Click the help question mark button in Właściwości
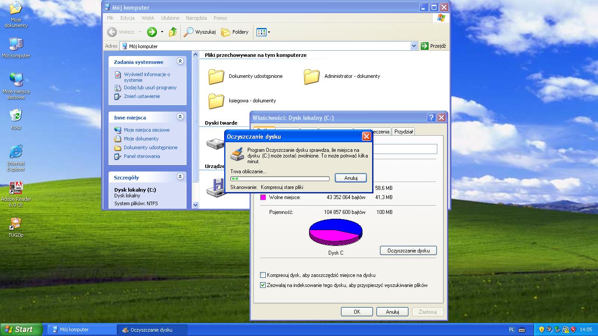 (x=431, y=118)
